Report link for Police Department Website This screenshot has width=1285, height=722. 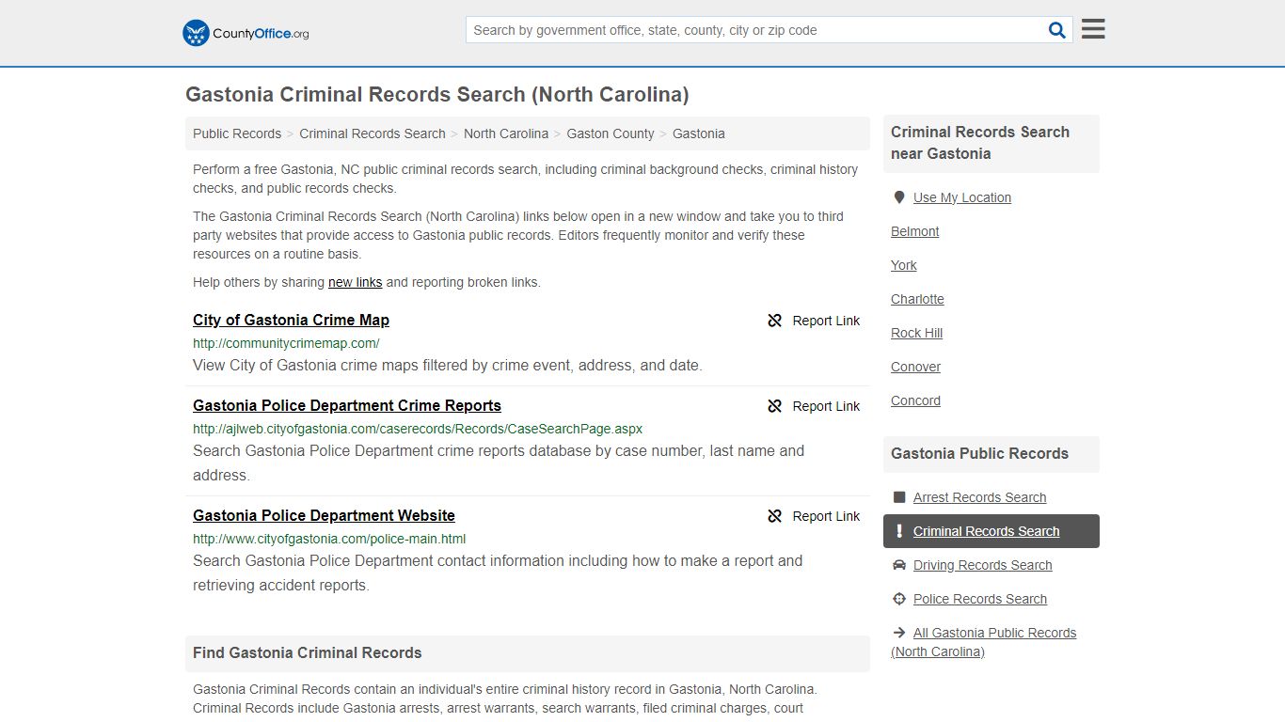826,516
